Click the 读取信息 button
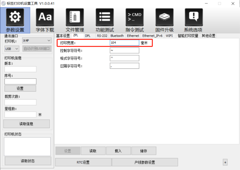Screen dimensions: 240x170 coord(27,124)
